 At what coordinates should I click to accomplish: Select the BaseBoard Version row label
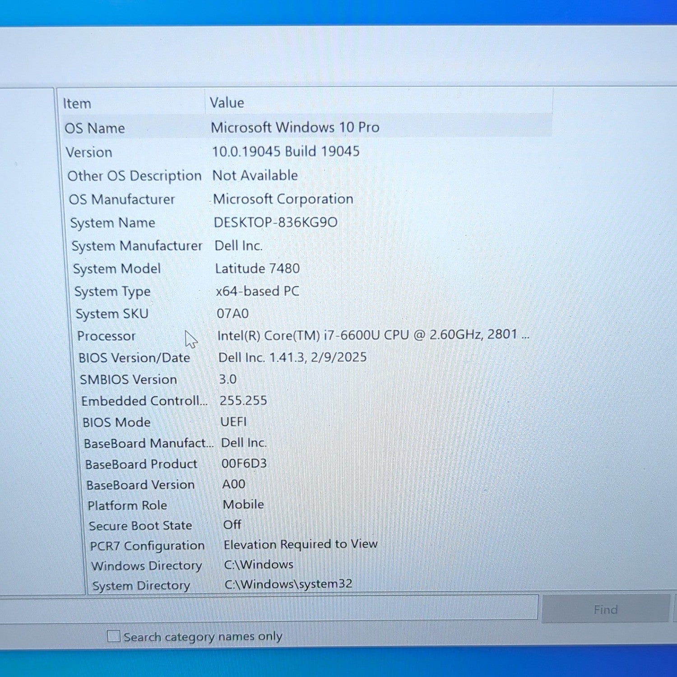141,485
